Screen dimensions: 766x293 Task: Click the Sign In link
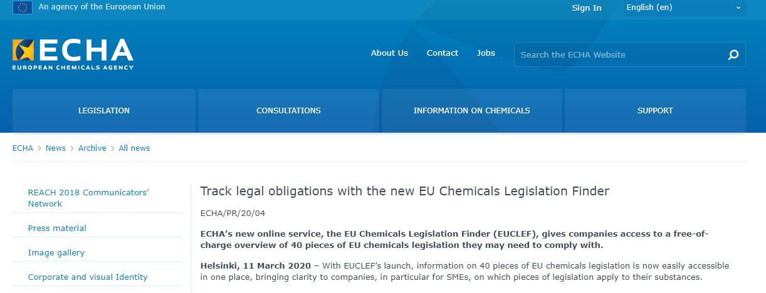click(x=586, y=8)
